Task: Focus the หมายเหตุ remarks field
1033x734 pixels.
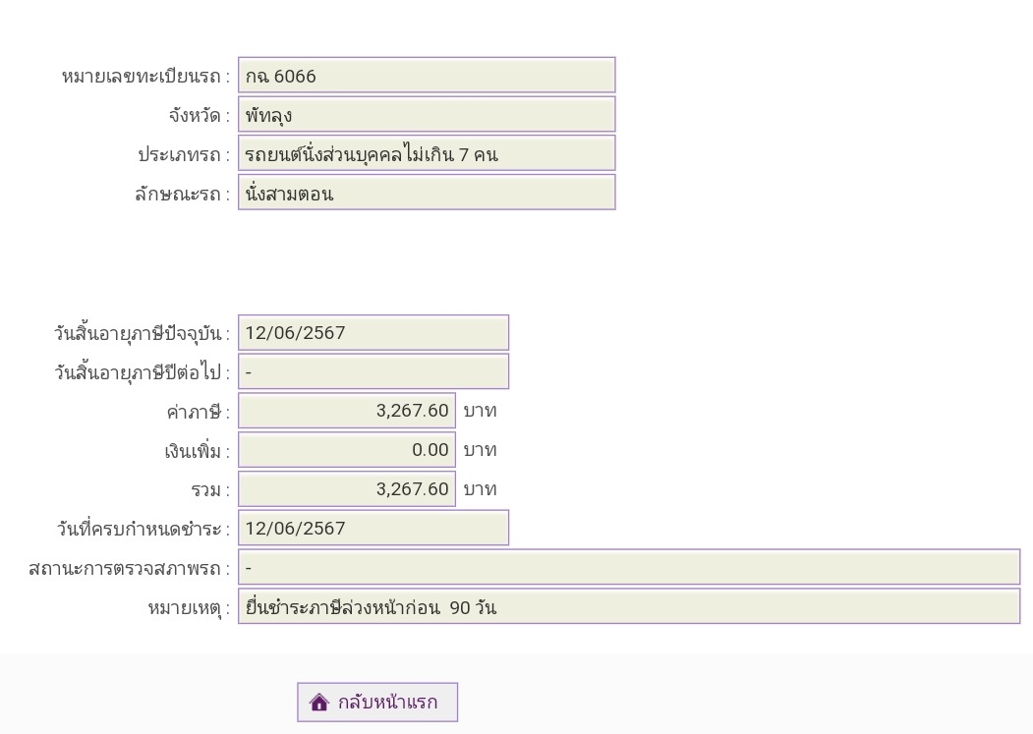Action: [x=628, y=607]
